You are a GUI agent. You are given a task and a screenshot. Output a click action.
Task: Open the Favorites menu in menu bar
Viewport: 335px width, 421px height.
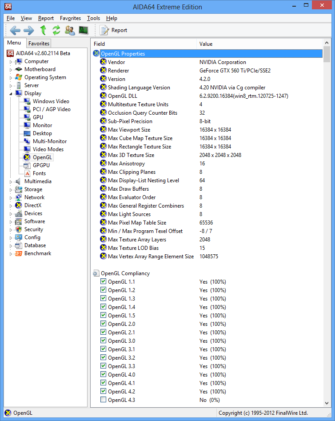(70, 18)
